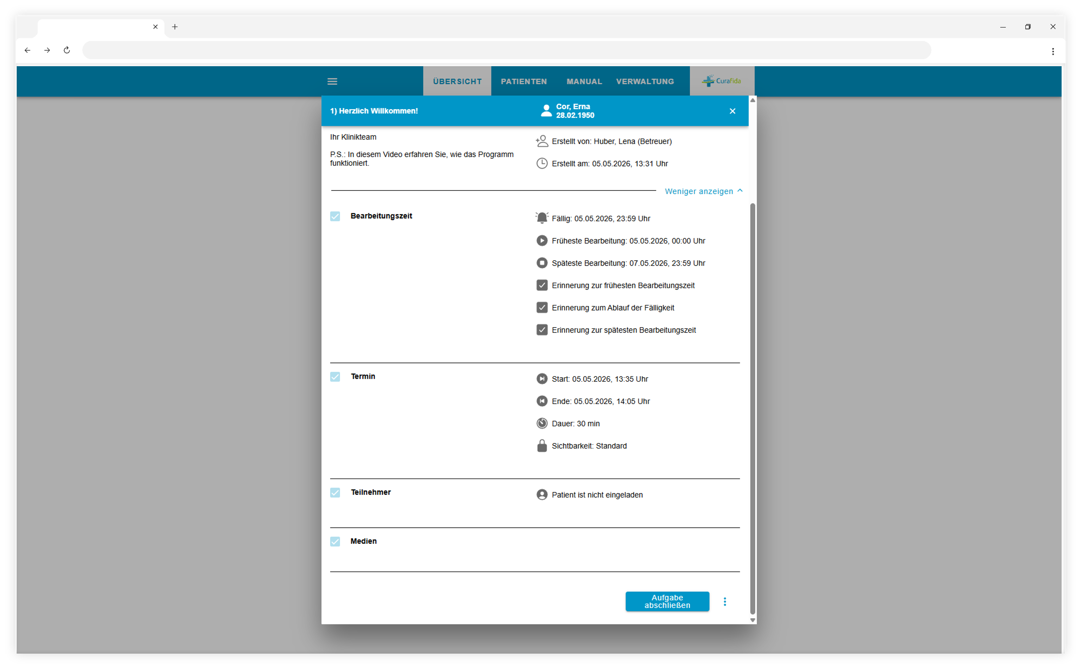Click the dialog vertical scrollbar thumb
The height and width of the screenshot is (669, 1081).
[x=752, y=409]
